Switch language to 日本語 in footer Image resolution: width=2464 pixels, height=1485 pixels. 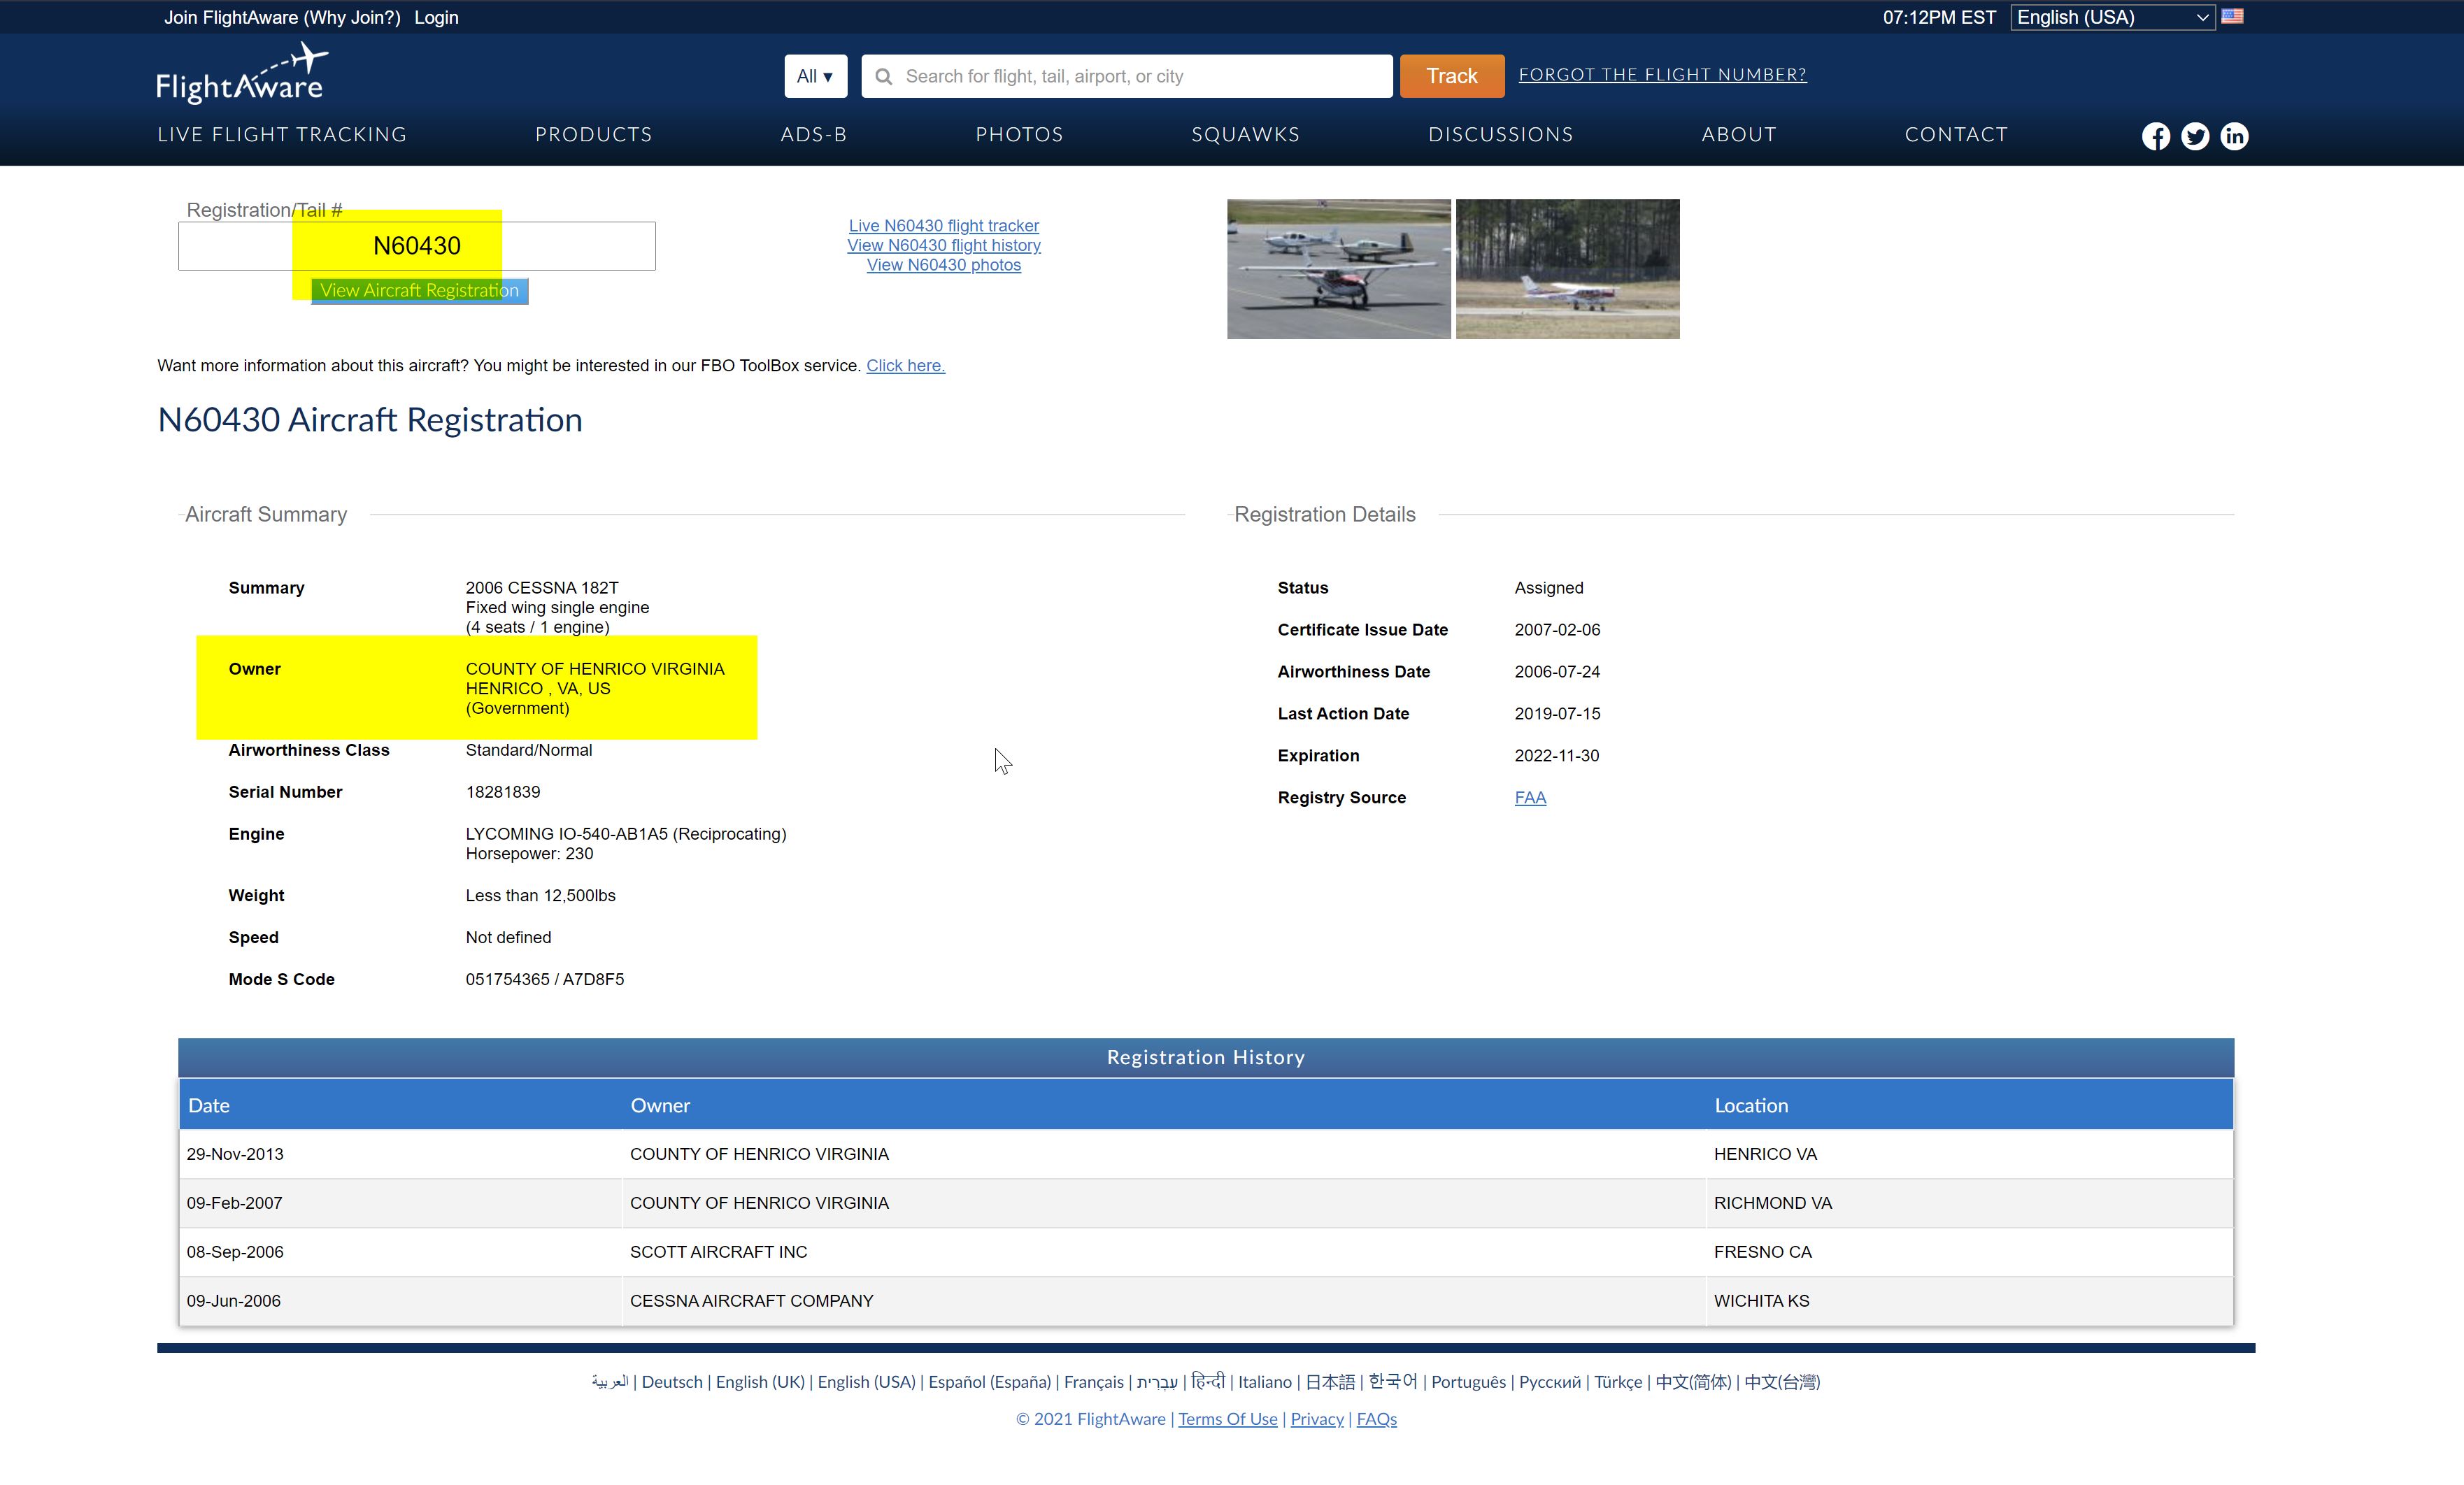pyautogui.click(x=1330, y=1382)
